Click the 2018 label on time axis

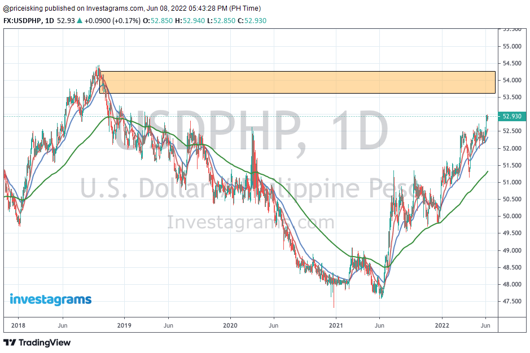(x=19, y=325)
